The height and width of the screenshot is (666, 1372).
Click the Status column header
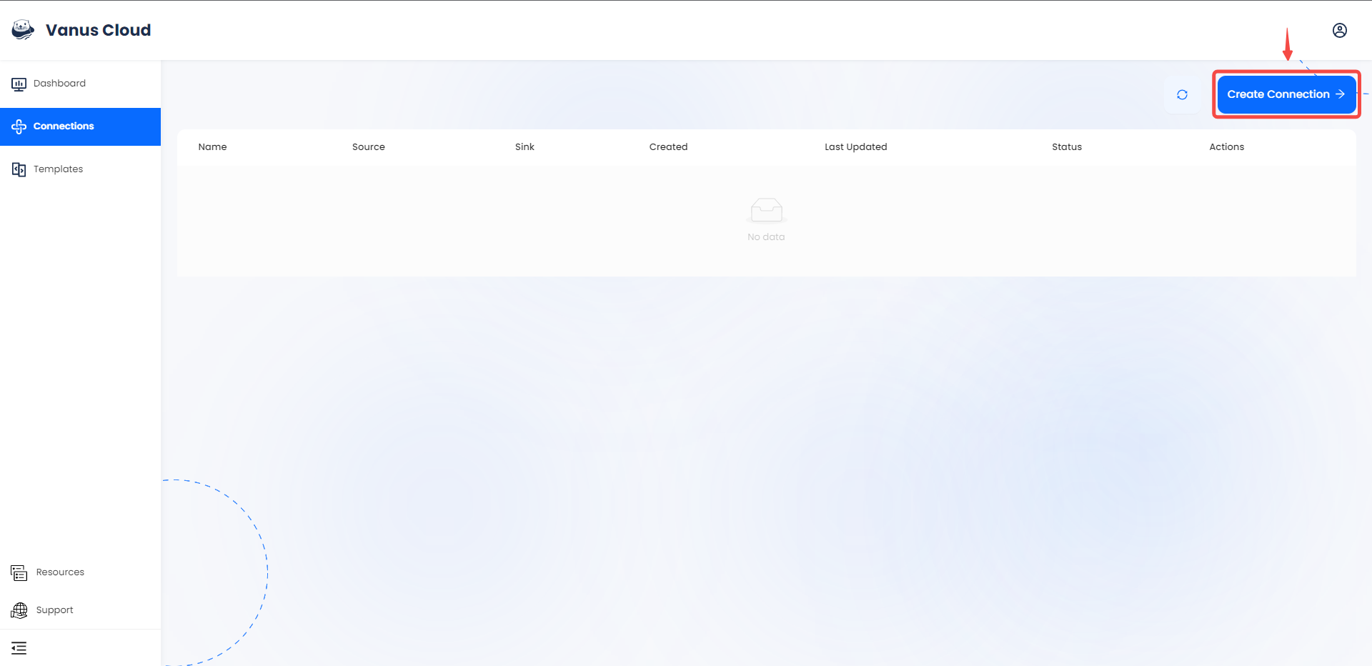tap(1067, 146)
